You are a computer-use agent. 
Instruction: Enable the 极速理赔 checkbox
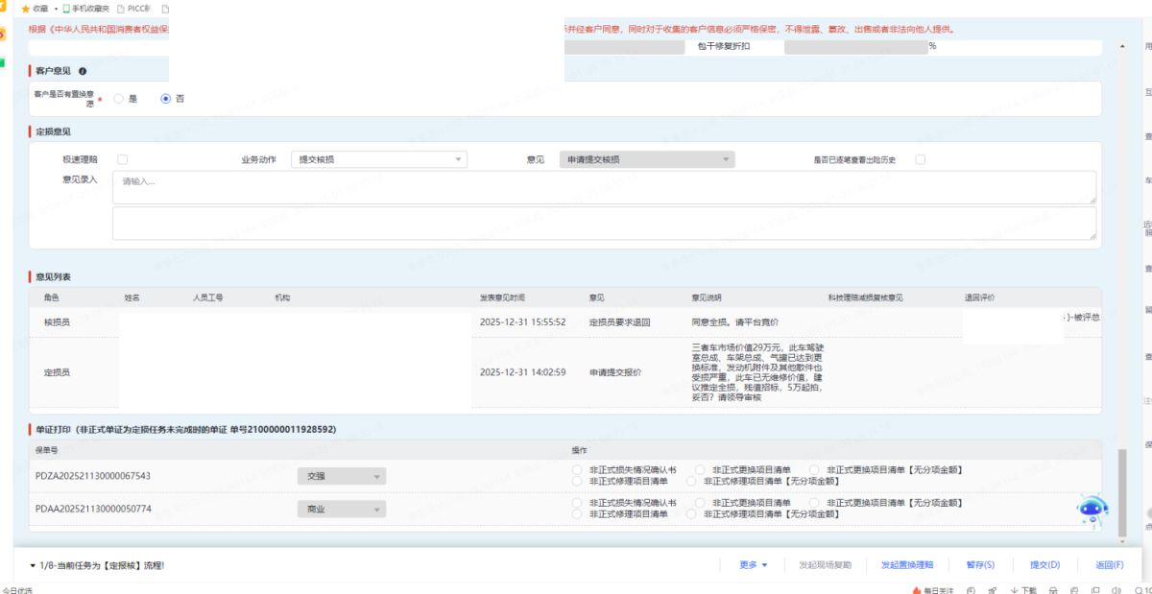[122, 159]
